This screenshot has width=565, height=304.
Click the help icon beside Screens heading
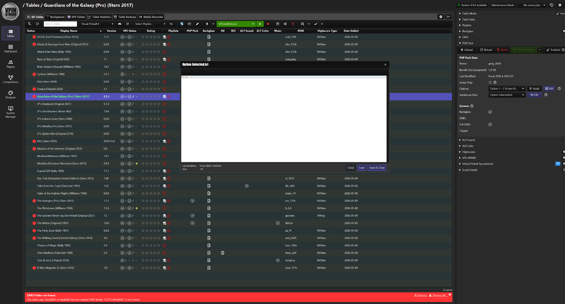(472, 106)
